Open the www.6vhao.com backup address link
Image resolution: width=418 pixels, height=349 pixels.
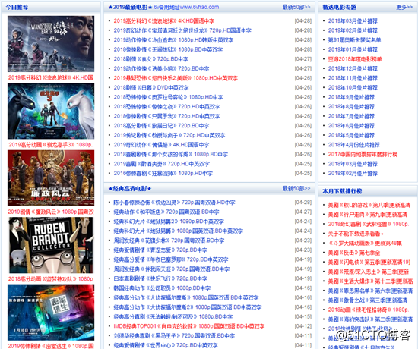(186, 7)
